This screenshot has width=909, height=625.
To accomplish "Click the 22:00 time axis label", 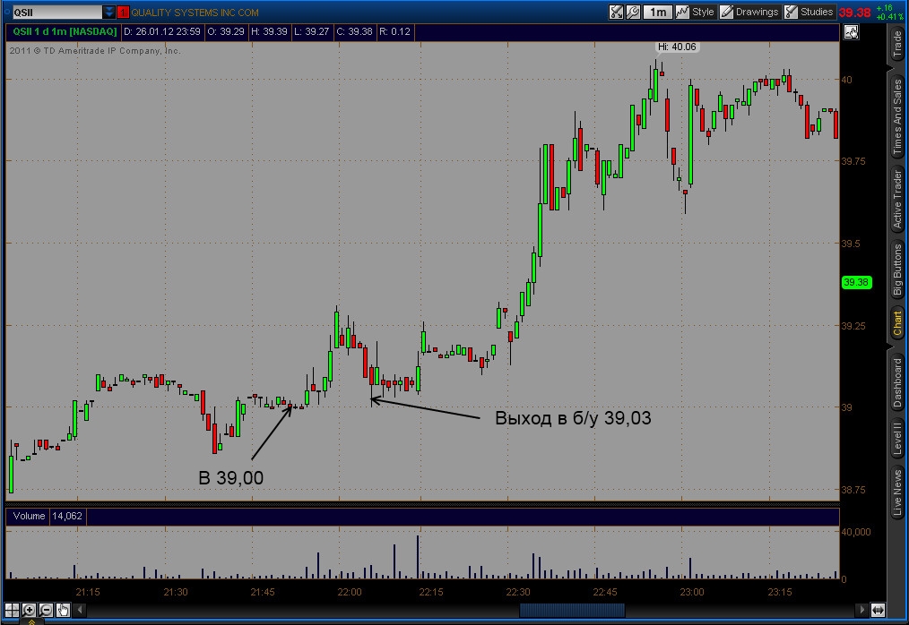I will tap(349, 592).
